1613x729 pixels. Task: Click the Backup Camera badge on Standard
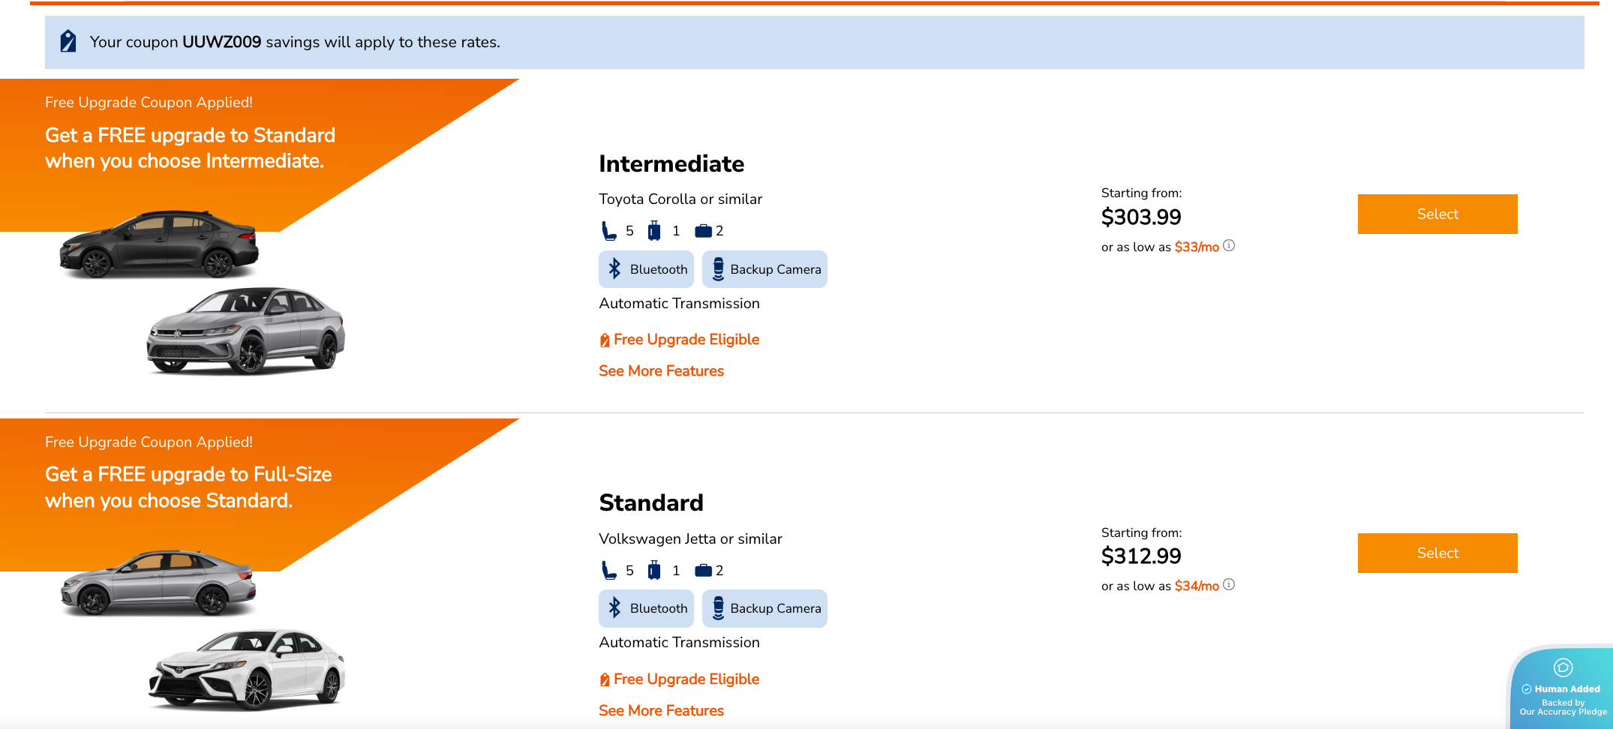(764, 608)
